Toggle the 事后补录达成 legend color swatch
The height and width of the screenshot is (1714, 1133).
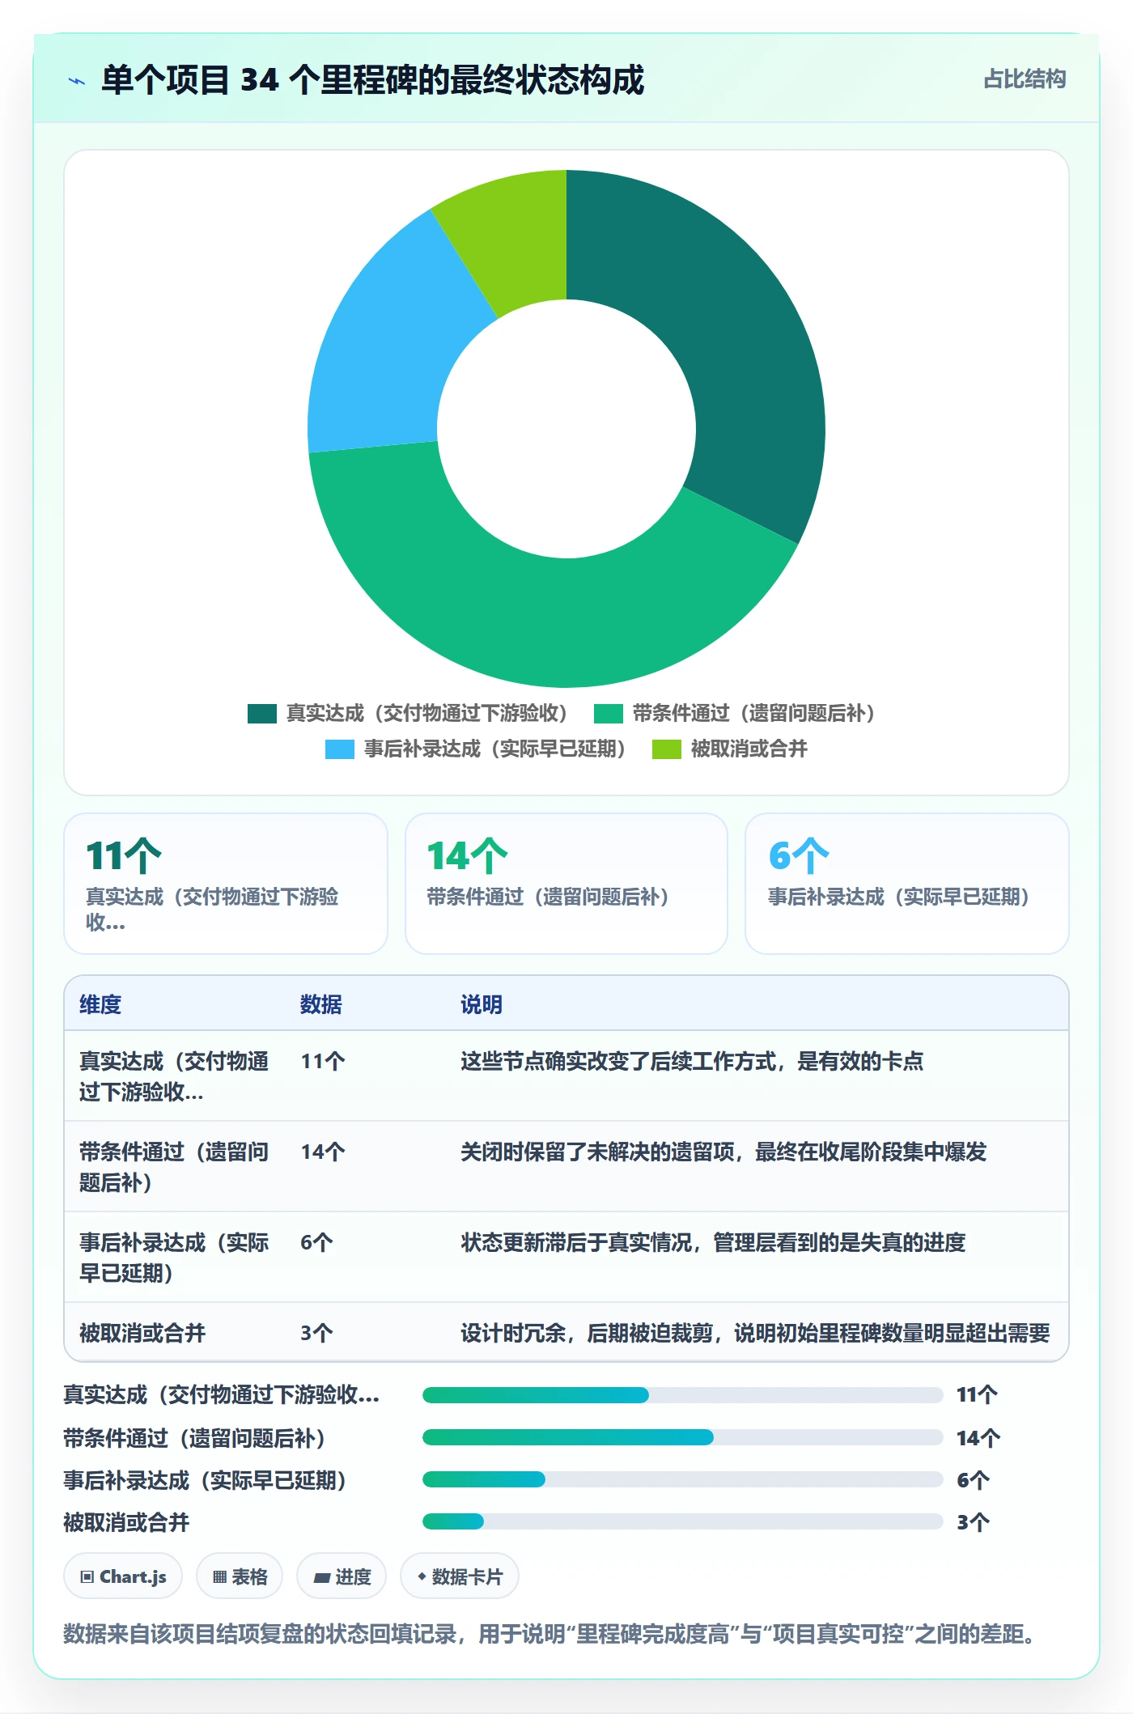click(x=340, y=749)
